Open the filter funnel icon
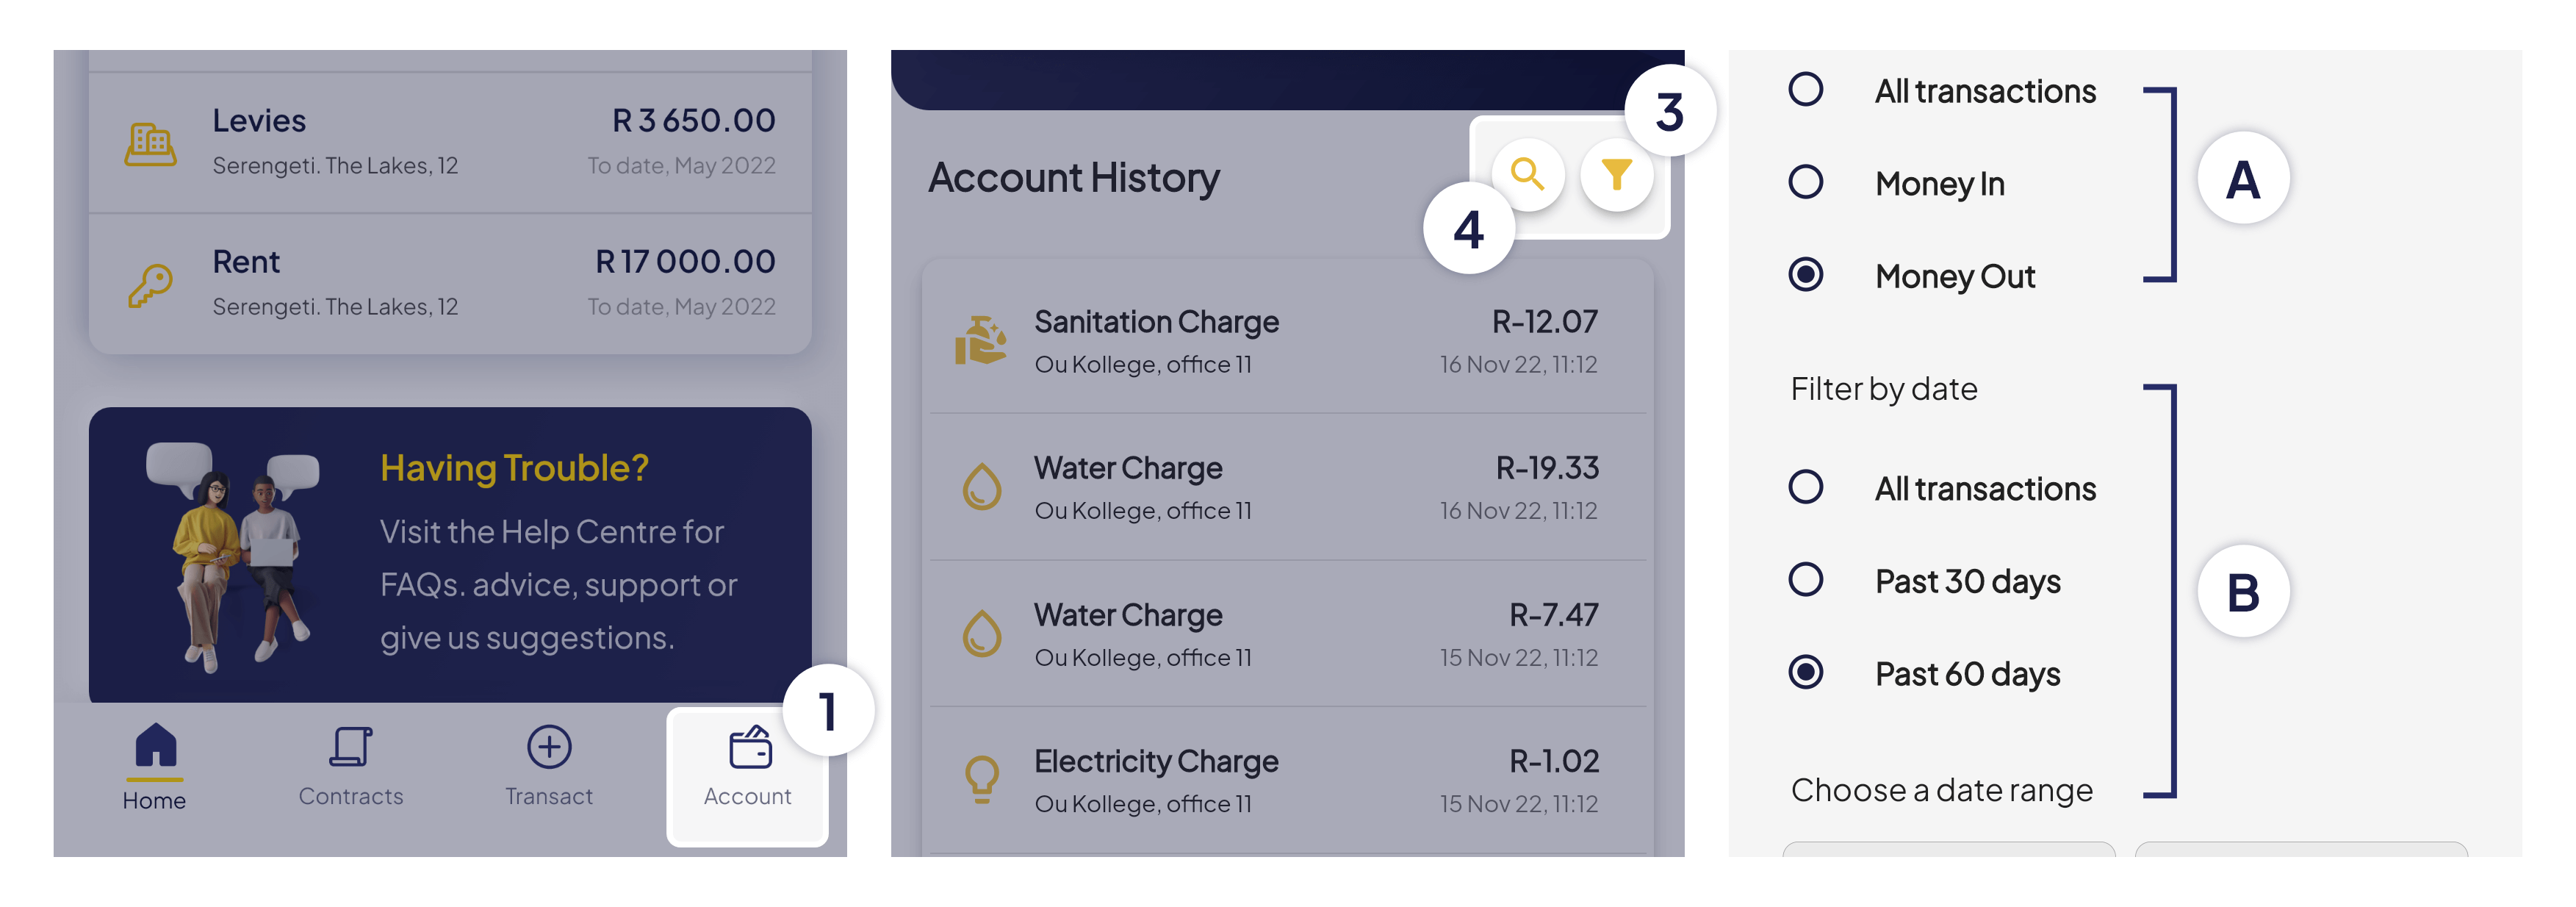2576x907 pixels. (x=1618, y=174)
